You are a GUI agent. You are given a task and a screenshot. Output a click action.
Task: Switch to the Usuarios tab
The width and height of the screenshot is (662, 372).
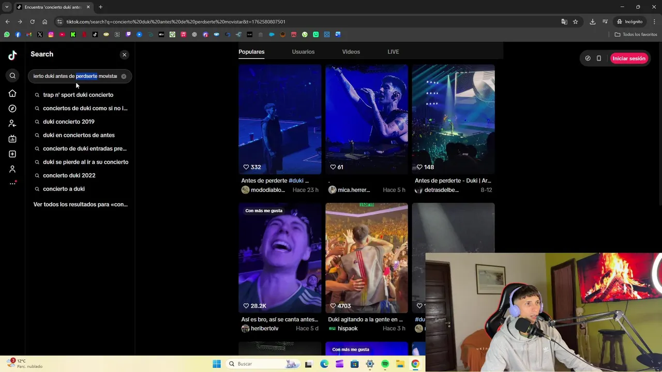pyautogui.click(x=303, y=52)
